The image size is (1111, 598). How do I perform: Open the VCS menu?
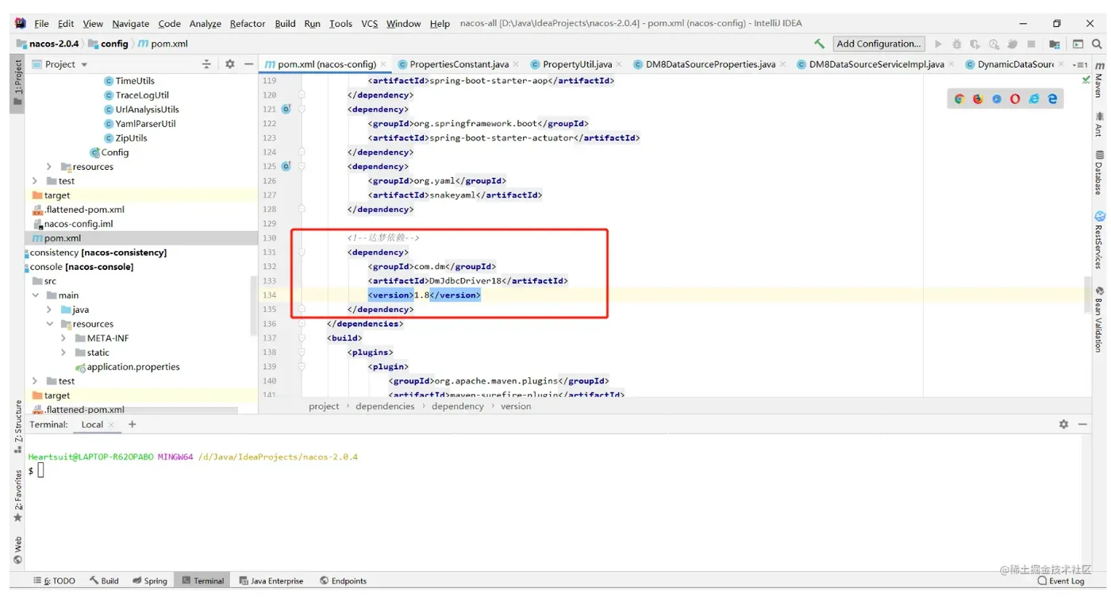(x=370, y=23)
